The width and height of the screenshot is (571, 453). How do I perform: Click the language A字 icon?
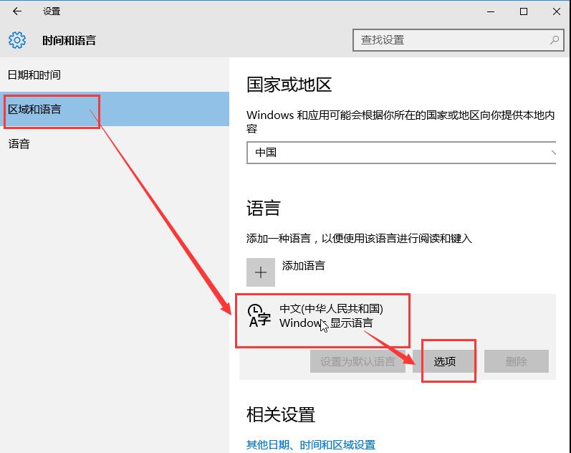tap(259, 316)
